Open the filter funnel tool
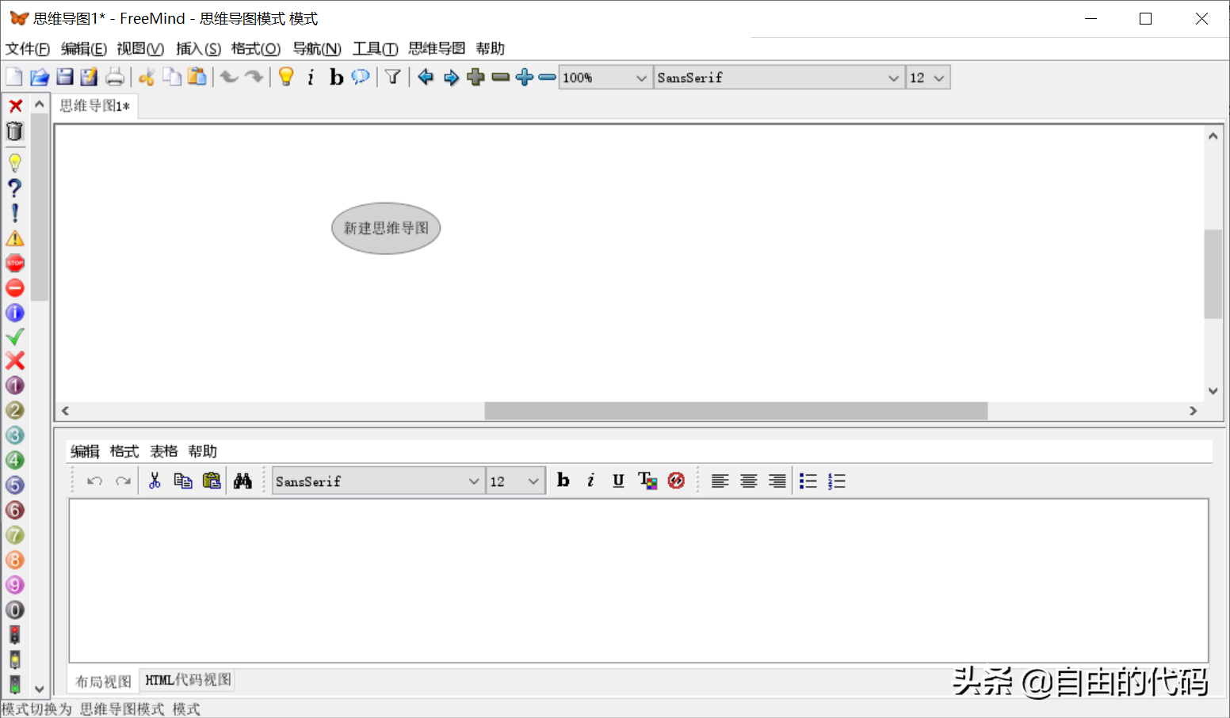The width and height of the screenshot is (1230, 718). tap(392, 77)
